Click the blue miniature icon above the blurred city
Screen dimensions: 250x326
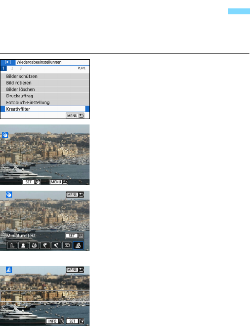tap(9, 270)
